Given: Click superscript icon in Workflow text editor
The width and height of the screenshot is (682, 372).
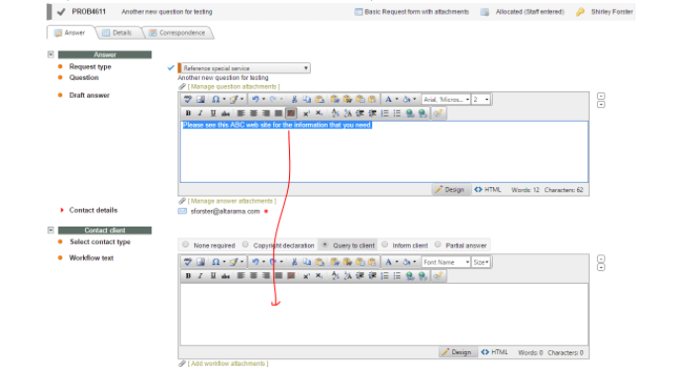Looking at the screenshot, I should coord(307,276).
